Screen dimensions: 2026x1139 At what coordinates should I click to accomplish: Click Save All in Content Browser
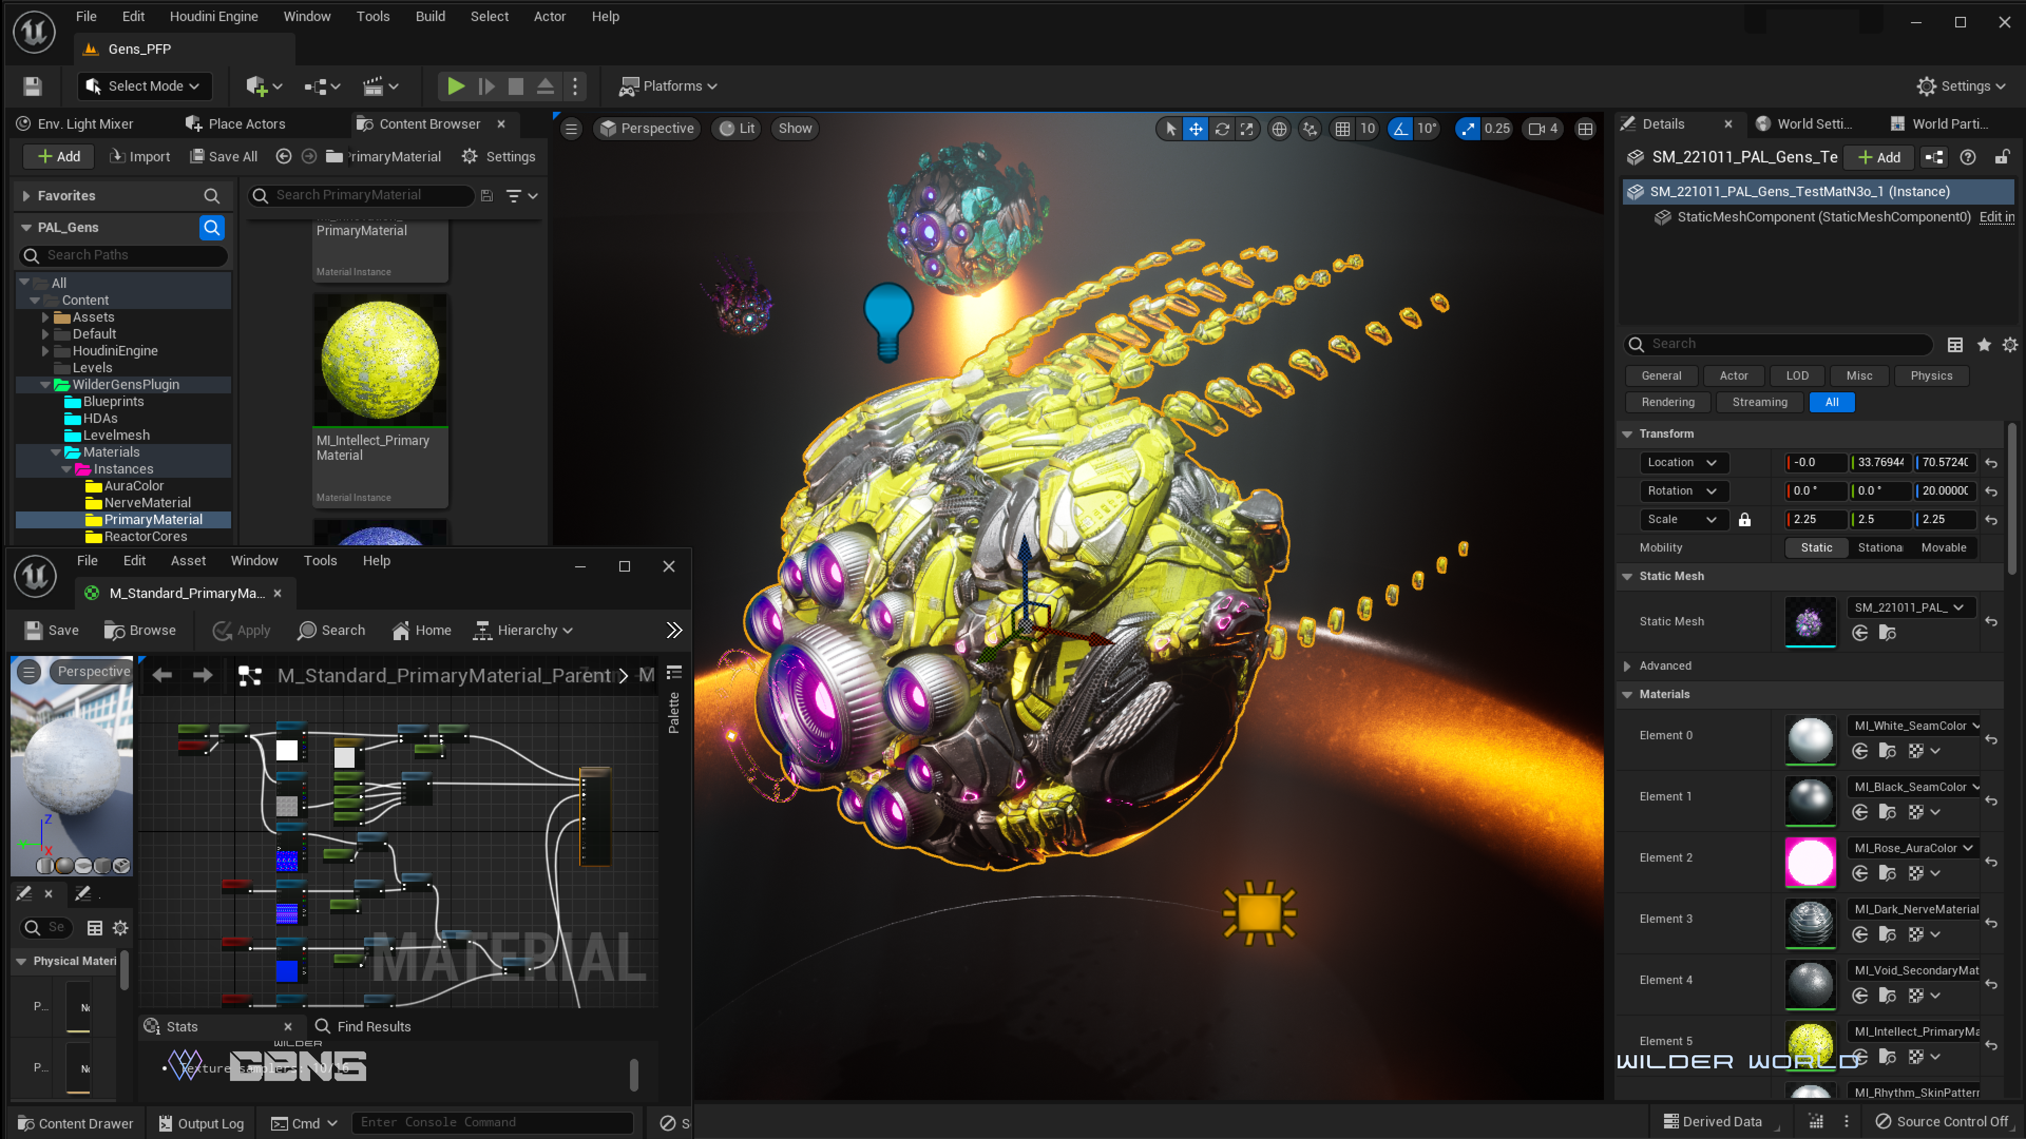tap(224, 157)
